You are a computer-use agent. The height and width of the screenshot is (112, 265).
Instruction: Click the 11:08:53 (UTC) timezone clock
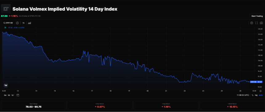coord(243,95)
